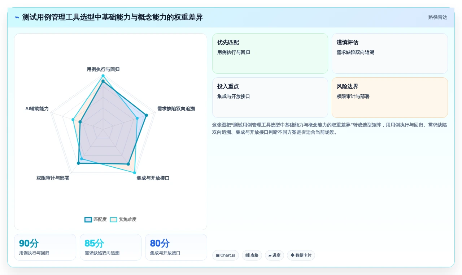This screenshot has width=462, height=275.
Task: Select the 进度 tag chip
Action: pyautogui.click(x=274, y=255)
